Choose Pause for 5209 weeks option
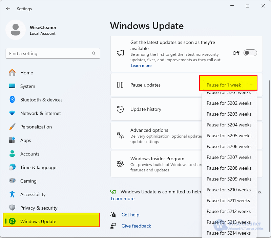This screenshot has height=238, width=271. tap(229, 179)
